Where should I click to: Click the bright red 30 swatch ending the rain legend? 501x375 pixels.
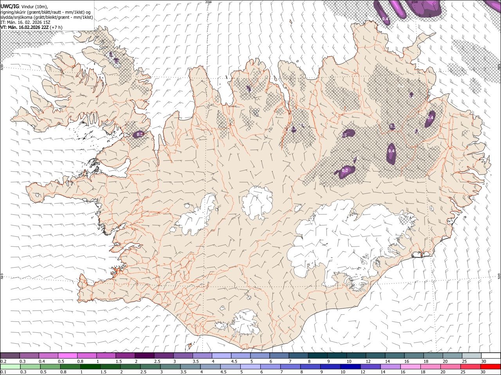click(490, 366)
